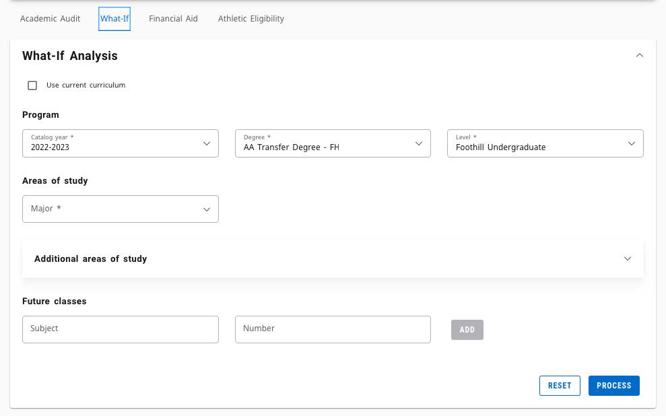Click the ADD future class button

[467, 330]
